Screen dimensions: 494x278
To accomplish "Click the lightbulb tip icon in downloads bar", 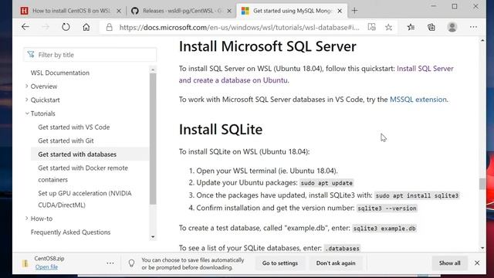I will click(131, 263).
